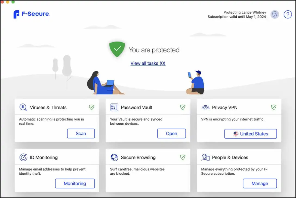Click "Subscription valid until May 1, 2024" text
The image size is (296, 198).
tap(237, 17)
